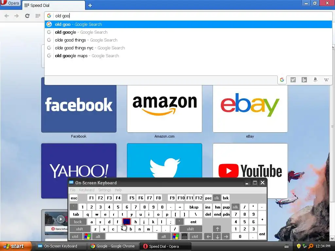Toggle the left shft key on keyboard
The height and width of the screenshot is (251, 335).
coord(79,229)
